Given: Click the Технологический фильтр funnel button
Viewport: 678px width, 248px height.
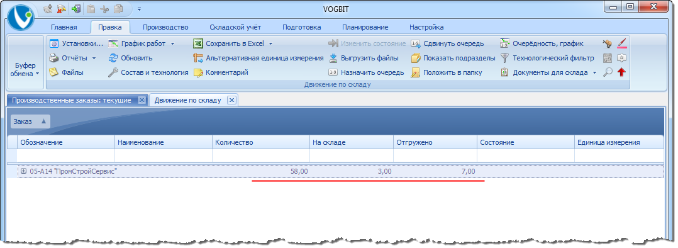Looking at the screenshot, I should [x=547, y=58].
